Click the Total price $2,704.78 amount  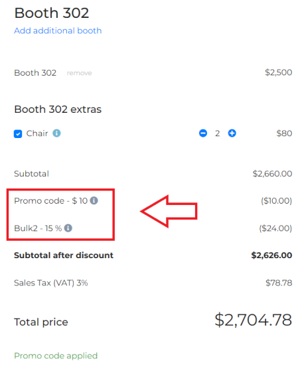coord(253,320)
